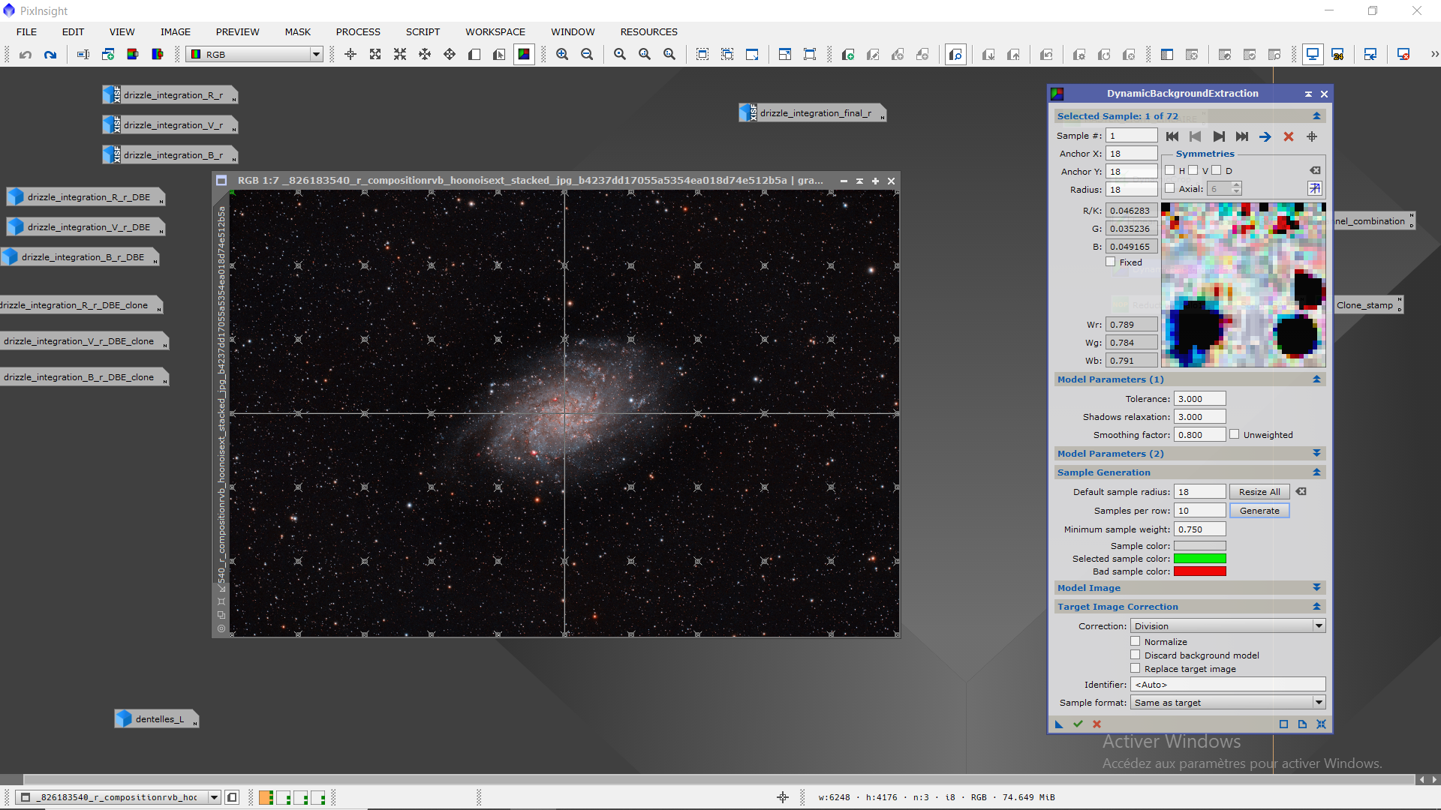Click the undo arrow in the toolbar
This screenshot has height=810, width=1441.
(26, 55)
